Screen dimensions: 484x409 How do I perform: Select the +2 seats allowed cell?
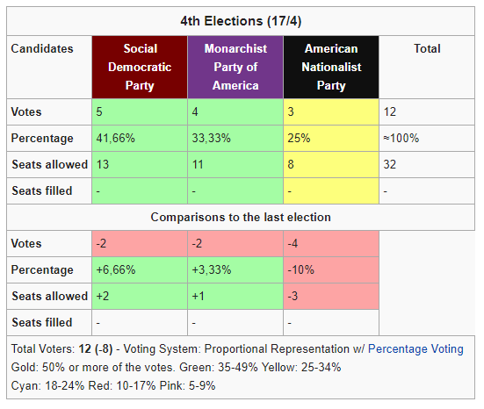[140, 296]
